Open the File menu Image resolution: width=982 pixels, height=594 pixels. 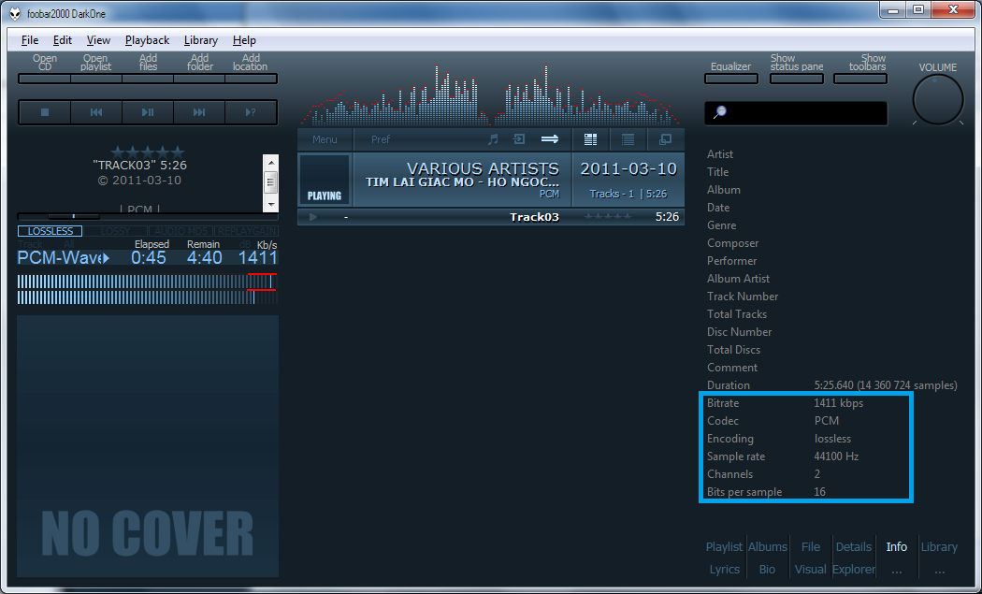29,40
